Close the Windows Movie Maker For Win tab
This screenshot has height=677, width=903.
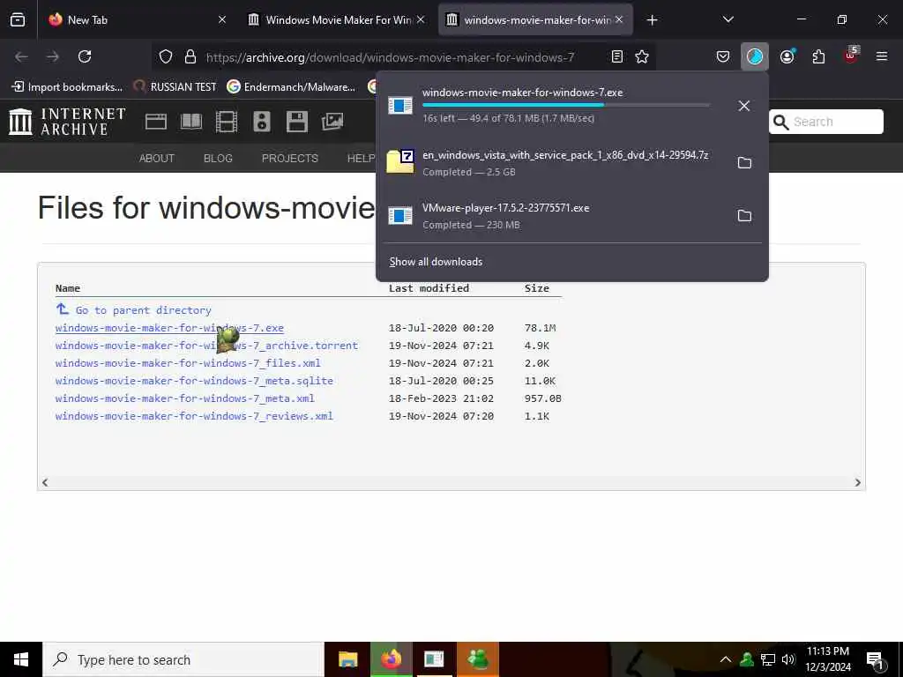point(421,19)
